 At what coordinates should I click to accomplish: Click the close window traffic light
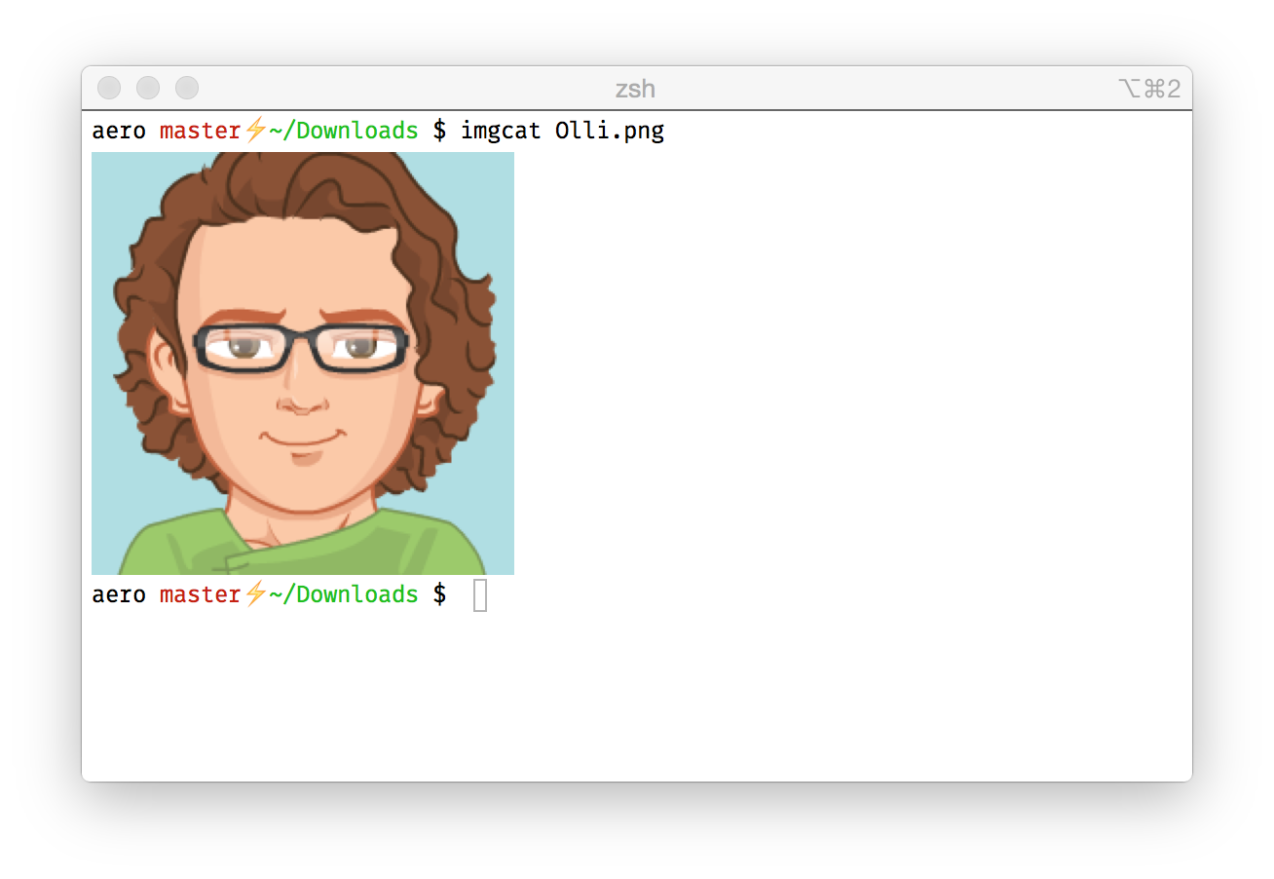[x=109, y=88]
